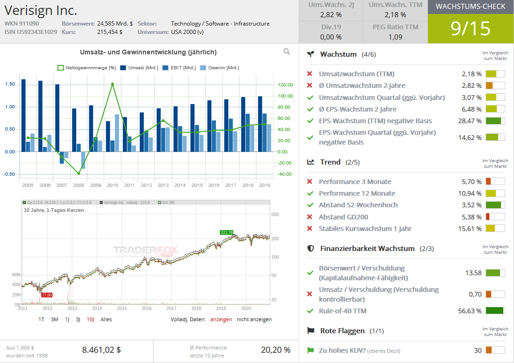Image resolution: width=514 pixels, height=363 pixels.
Task: Select the 10J chart period
Action: 91,319
